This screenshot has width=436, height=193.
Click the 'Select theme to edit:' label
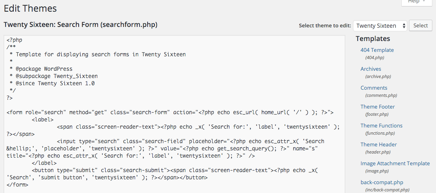(325, 26)
